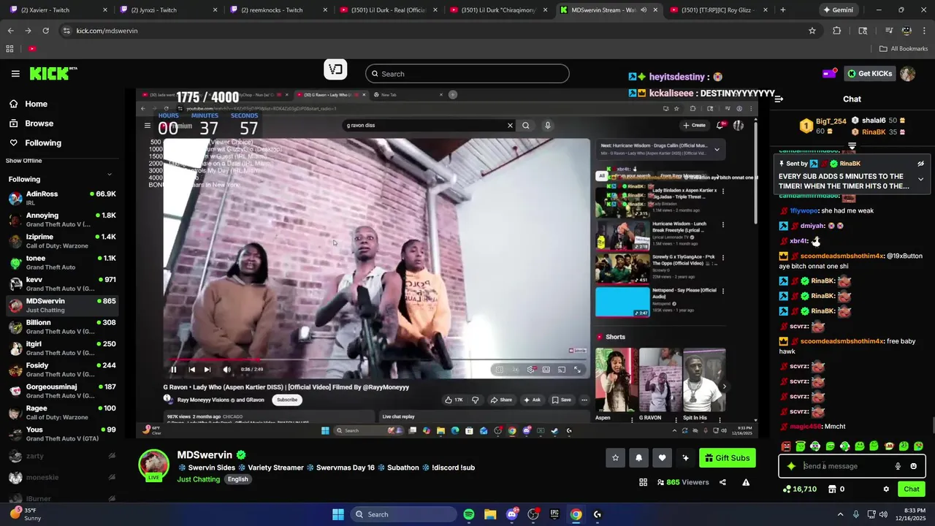
Task: Open chat settings gear icon
Action: [886, 489]
